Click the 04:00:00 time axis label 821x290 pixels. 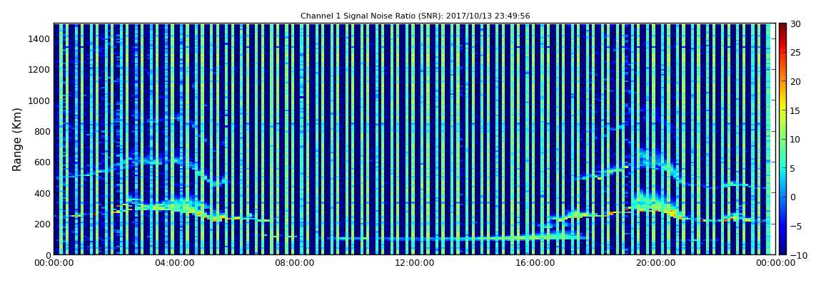tap(173, 264)
